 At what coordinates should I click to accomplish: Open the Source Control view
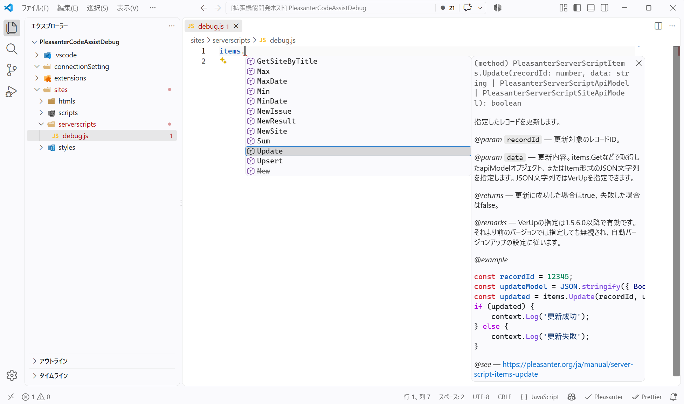[x=12, y=70]
